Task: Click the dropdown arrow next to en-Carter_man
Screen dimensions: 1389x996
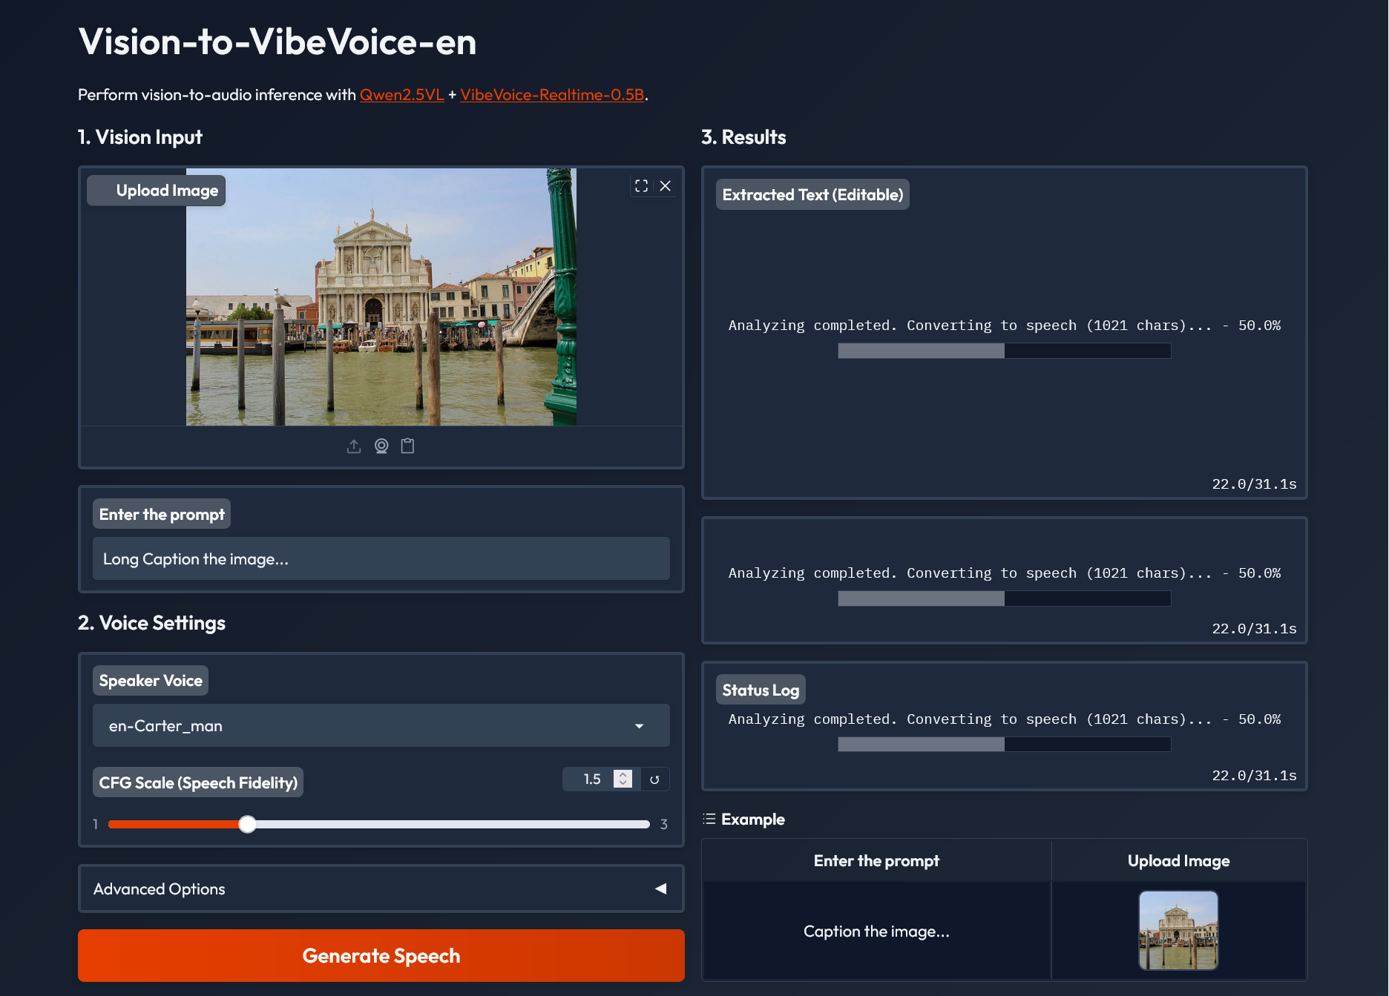Action: (639, 726)
